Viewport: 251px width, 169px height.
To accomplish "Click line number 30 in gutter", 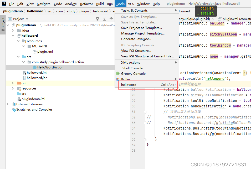I will click(134, 106).
